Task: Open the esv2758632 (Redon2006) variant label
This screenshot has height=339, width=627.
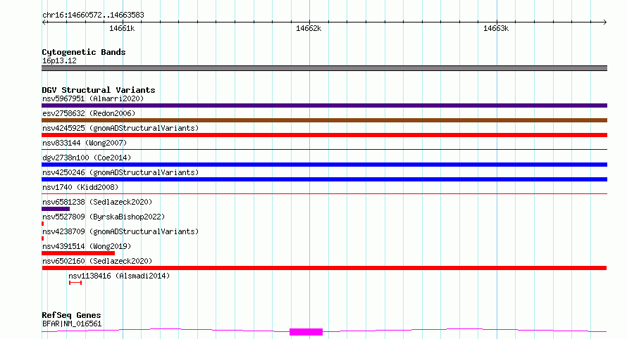Action: pos(89,113)
